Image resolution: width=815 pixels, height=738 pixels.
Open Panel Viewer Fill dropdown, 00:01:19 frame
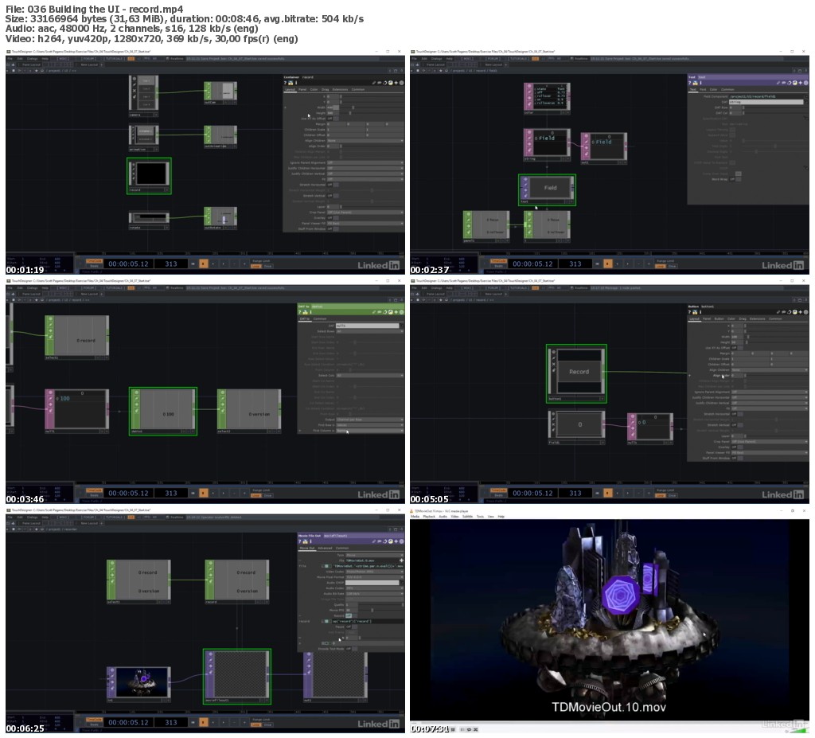coord(365,223)
